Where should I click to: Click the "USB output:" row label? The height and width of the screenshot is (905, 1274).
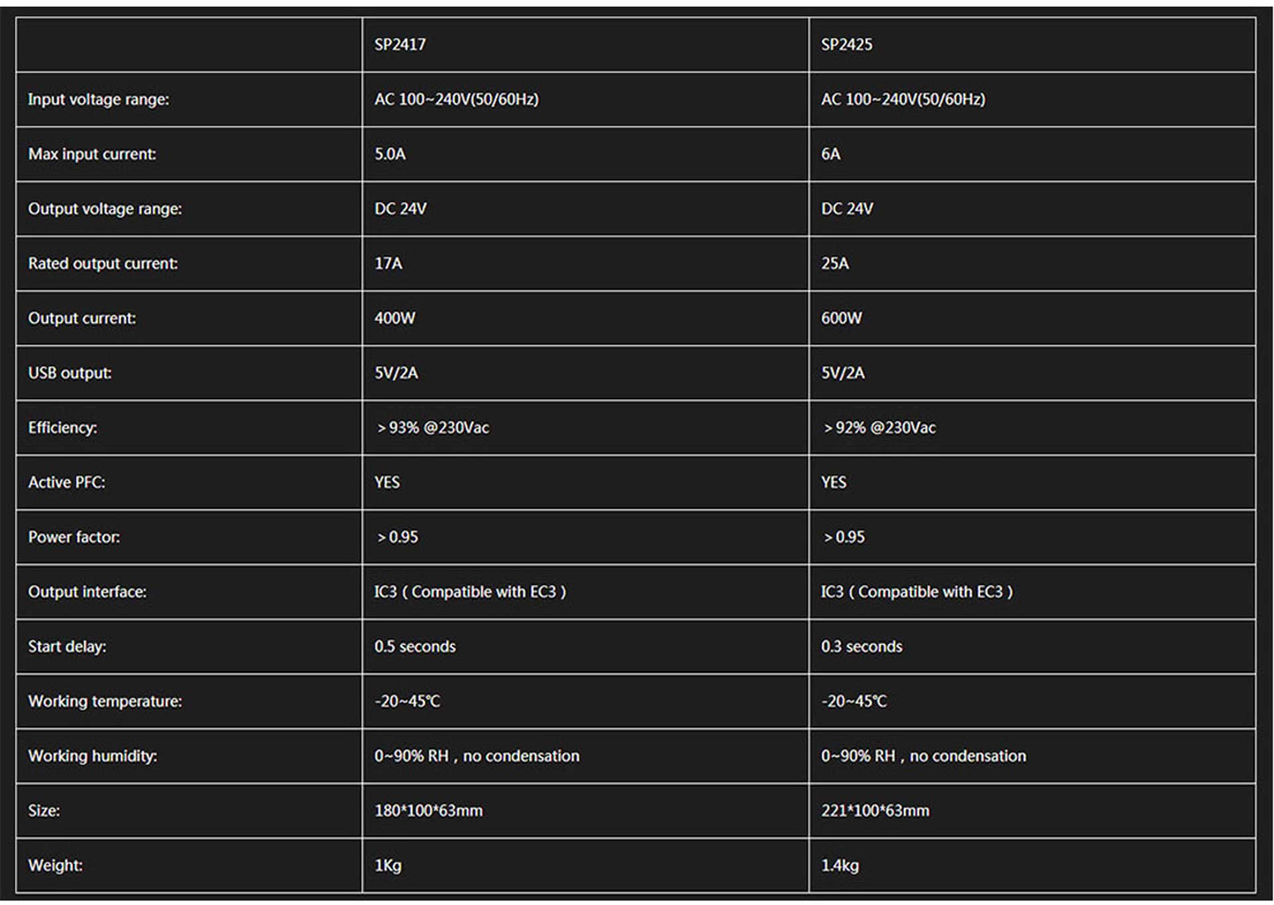(x=70, y=373)
